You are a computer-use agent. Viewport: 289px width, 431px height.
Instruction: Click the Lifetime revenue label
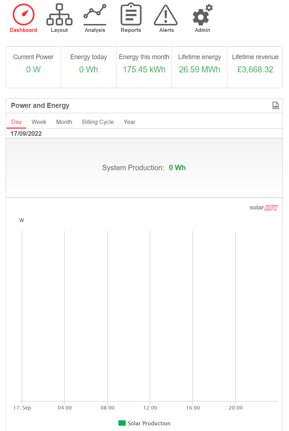coord(255,57)
